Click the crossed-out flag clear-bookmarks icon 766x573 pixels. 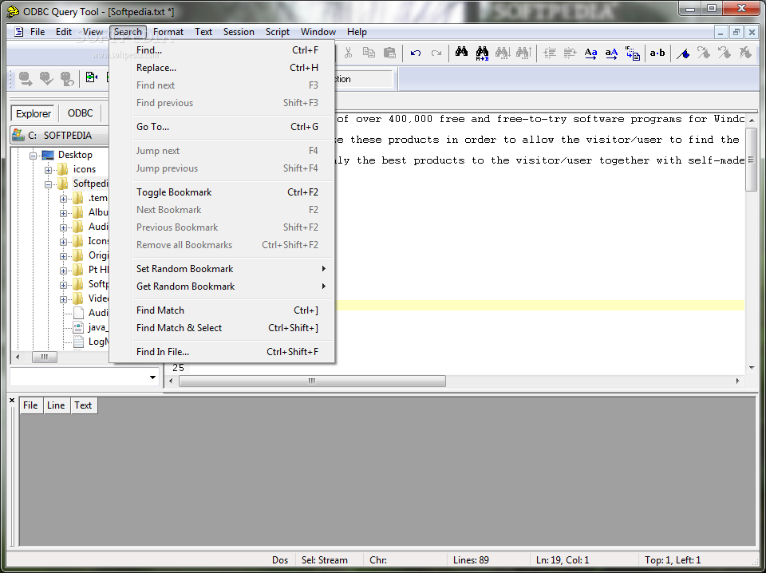tap(745, 53)
